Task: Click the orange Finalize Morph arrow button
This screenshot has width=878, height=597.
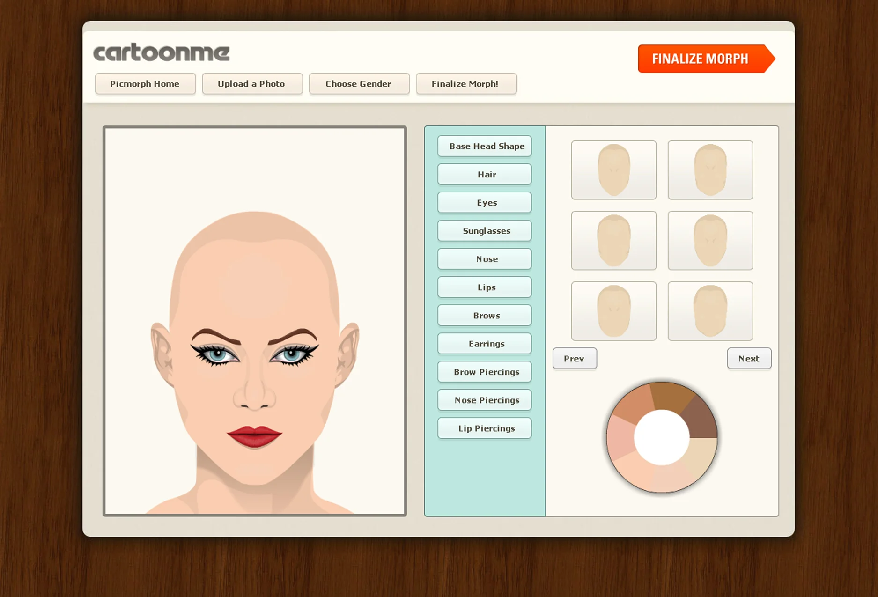Action: pos(706,59)
